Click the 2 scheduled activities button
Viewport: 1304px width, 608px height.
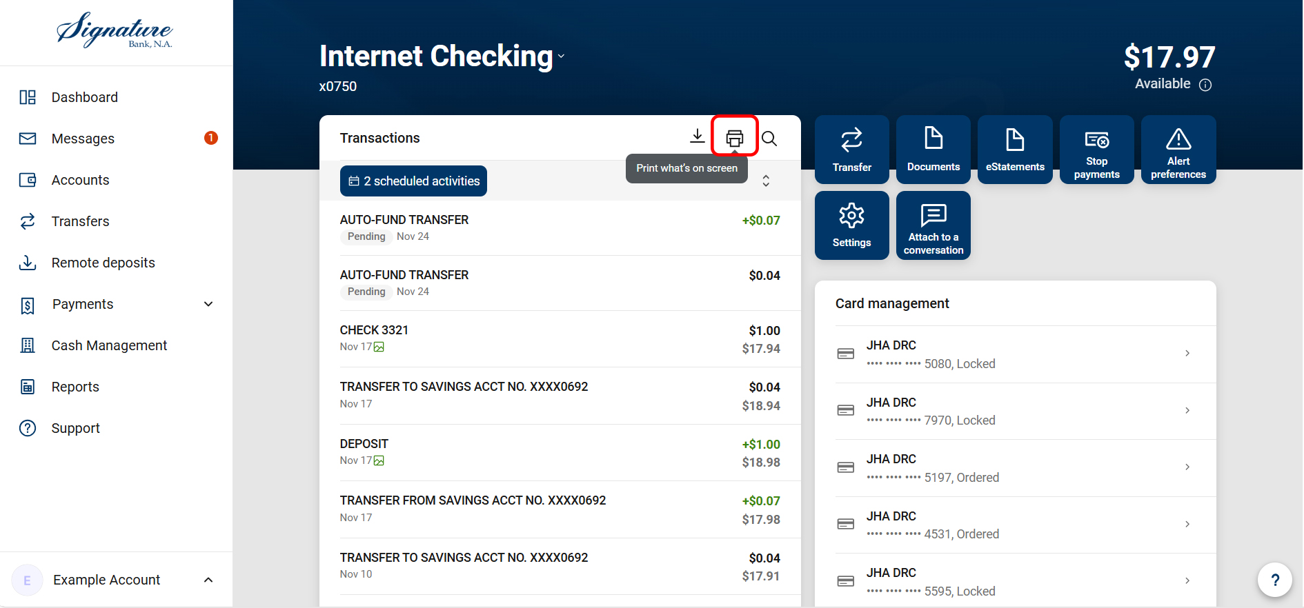[x=413, y=181]
